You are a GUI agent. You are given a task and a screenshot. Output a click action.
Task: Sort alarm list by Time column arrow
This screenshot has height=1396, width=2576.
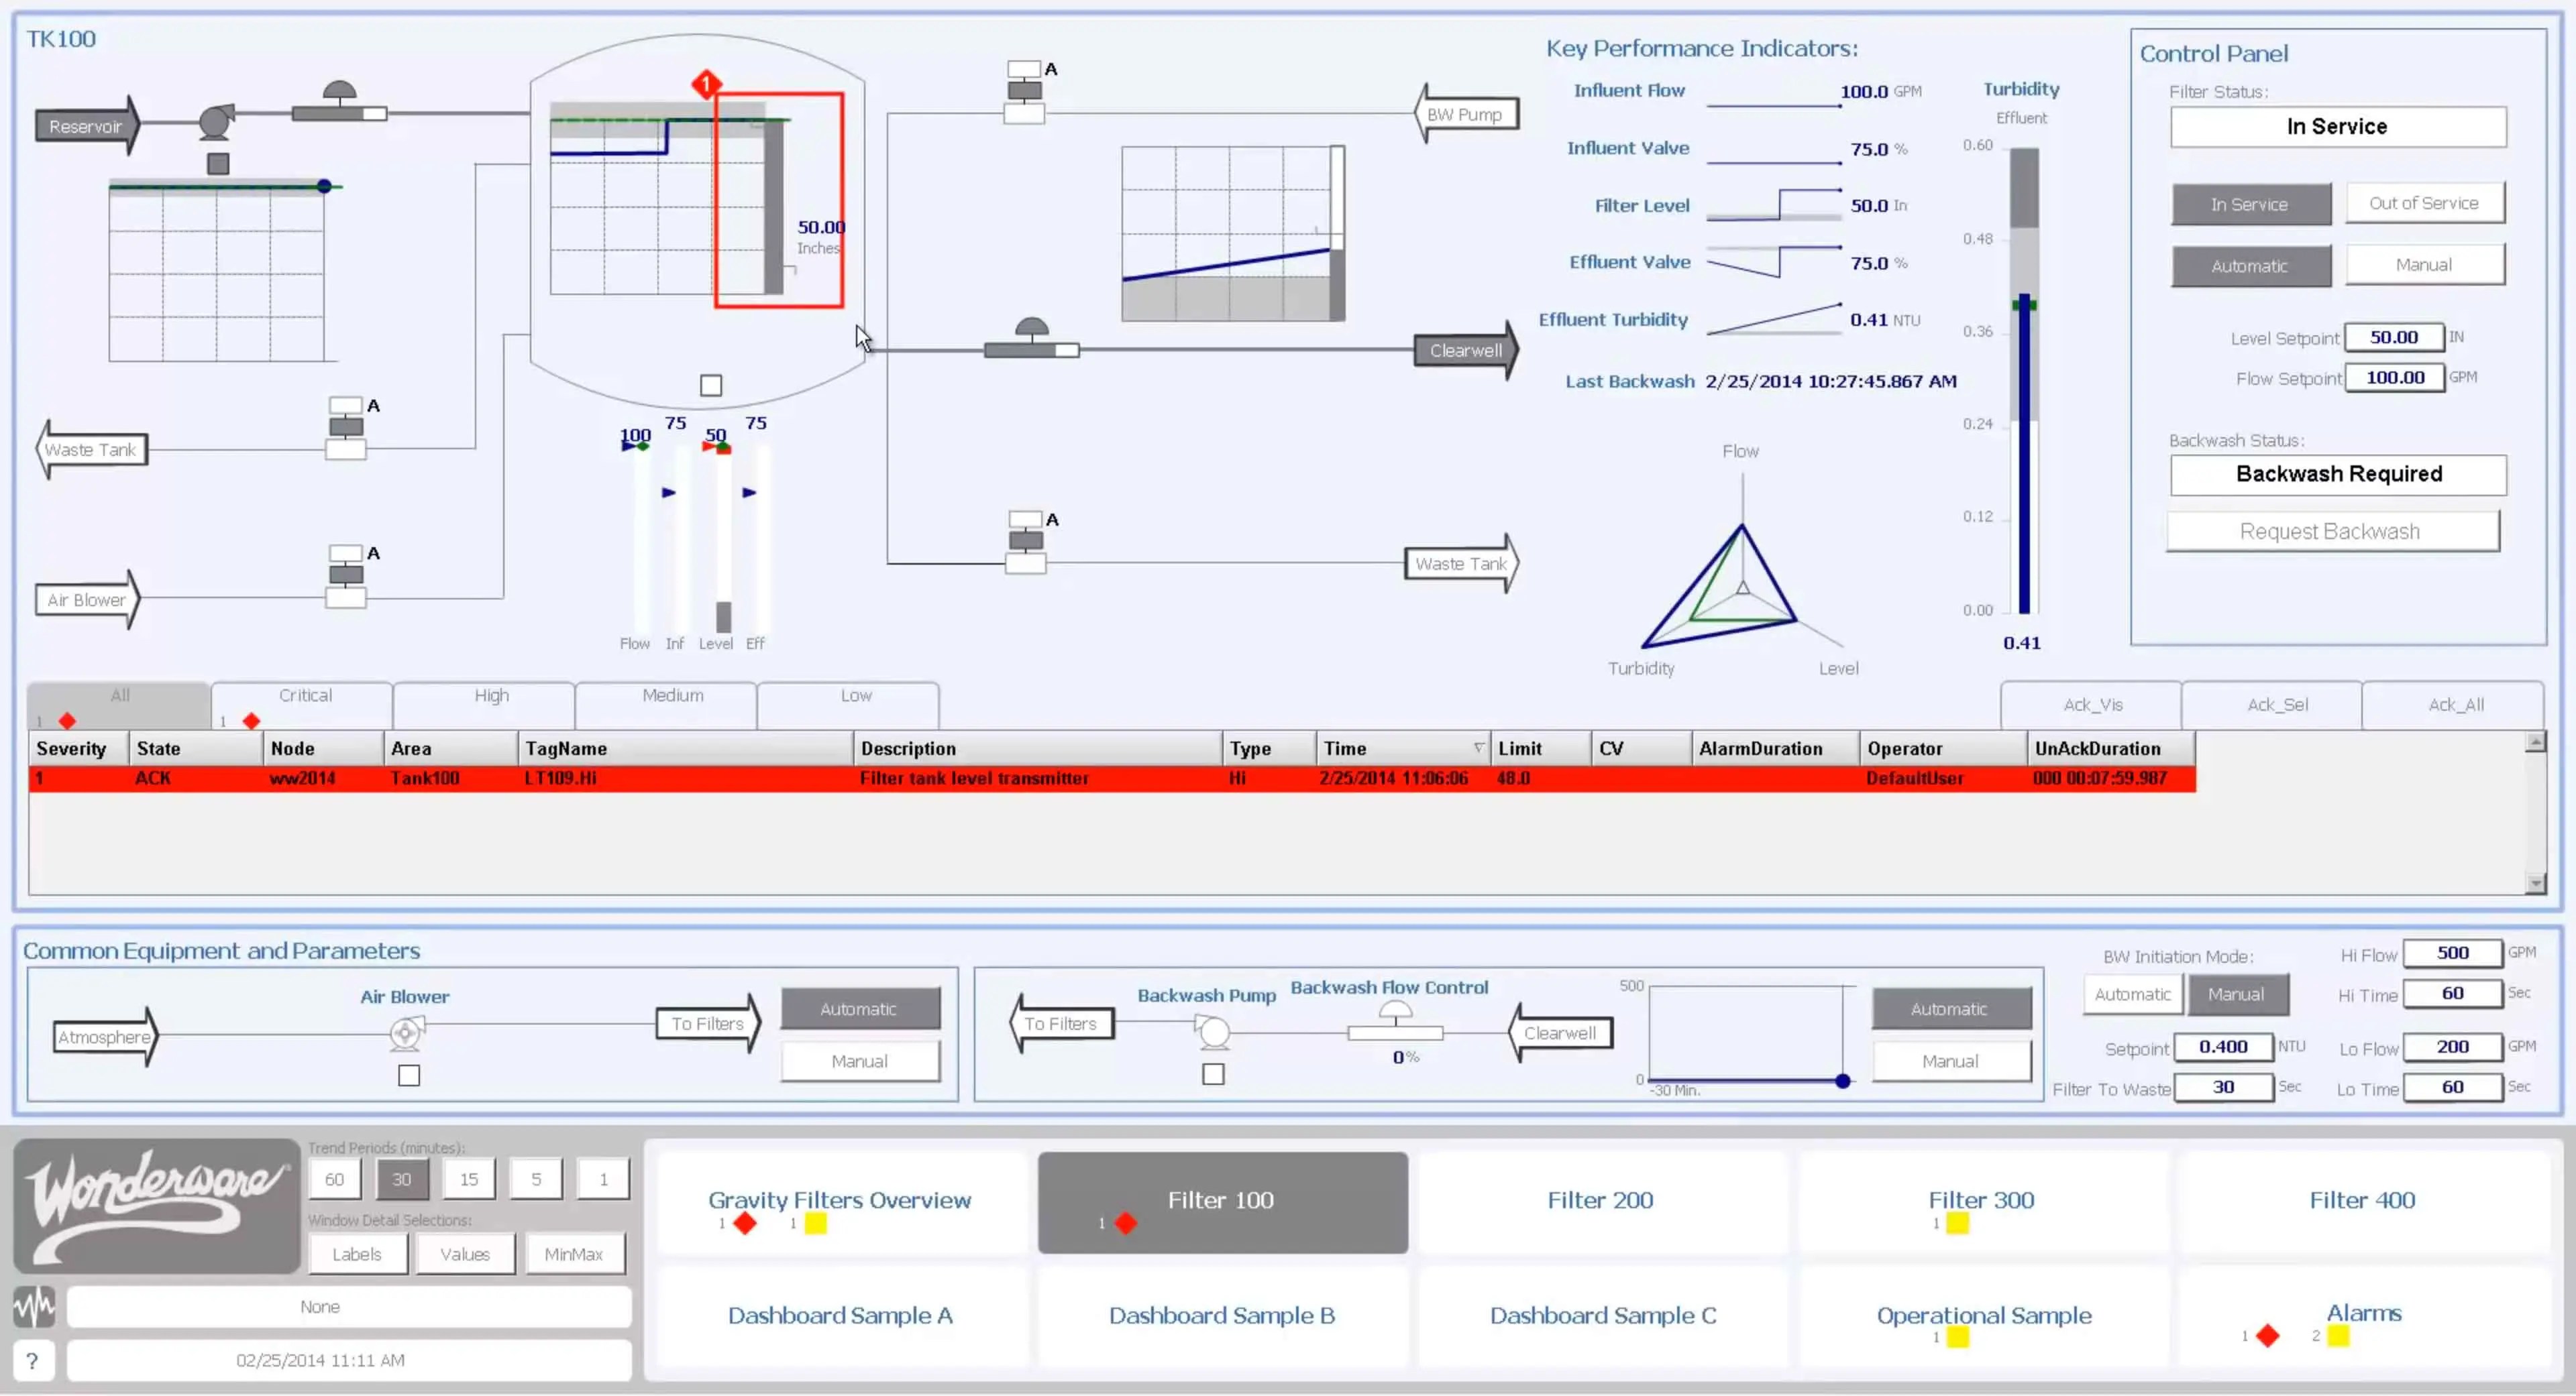[1478, 748]
